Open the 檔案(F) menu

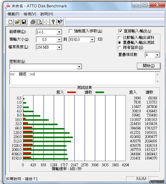pyautogui.click(x=13, y=14)
